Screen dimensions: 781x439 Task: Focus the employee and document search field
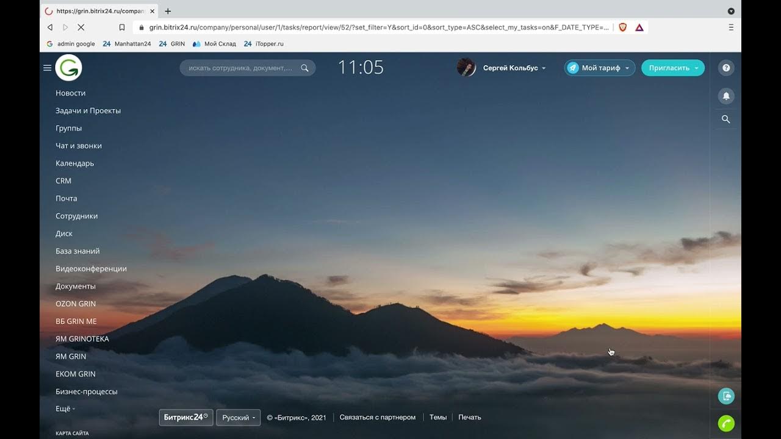point(248,68)
